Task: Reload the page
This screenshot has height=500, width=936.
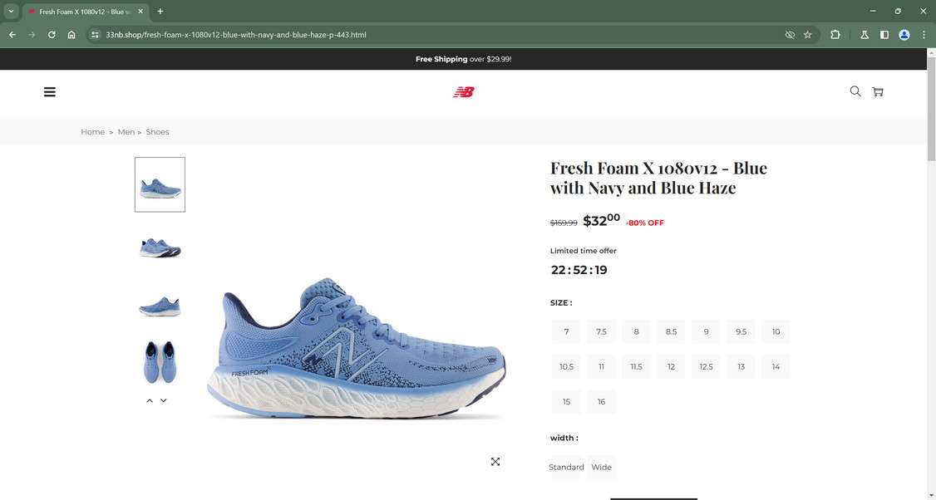Action: 52,35
